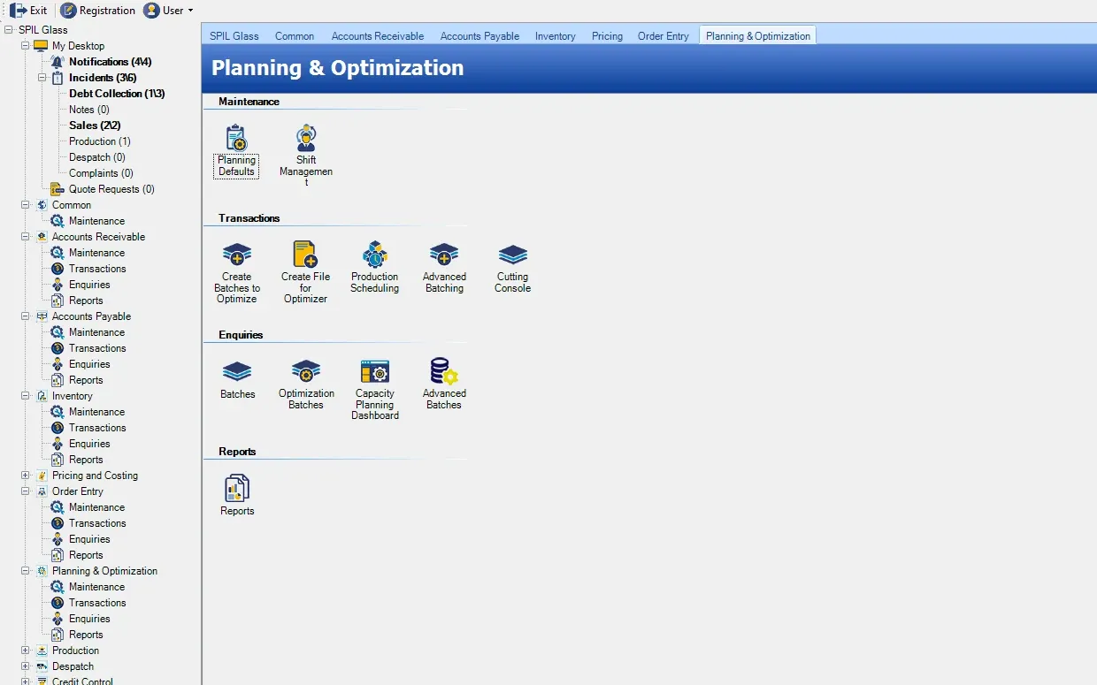
Task: Collapse the Inventory tree node
Action: tap(26, 396)
